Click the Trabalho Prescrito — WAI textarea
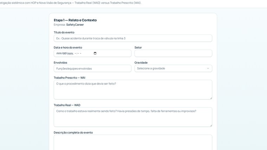267x150 pixels. click(x=133, y=89)
